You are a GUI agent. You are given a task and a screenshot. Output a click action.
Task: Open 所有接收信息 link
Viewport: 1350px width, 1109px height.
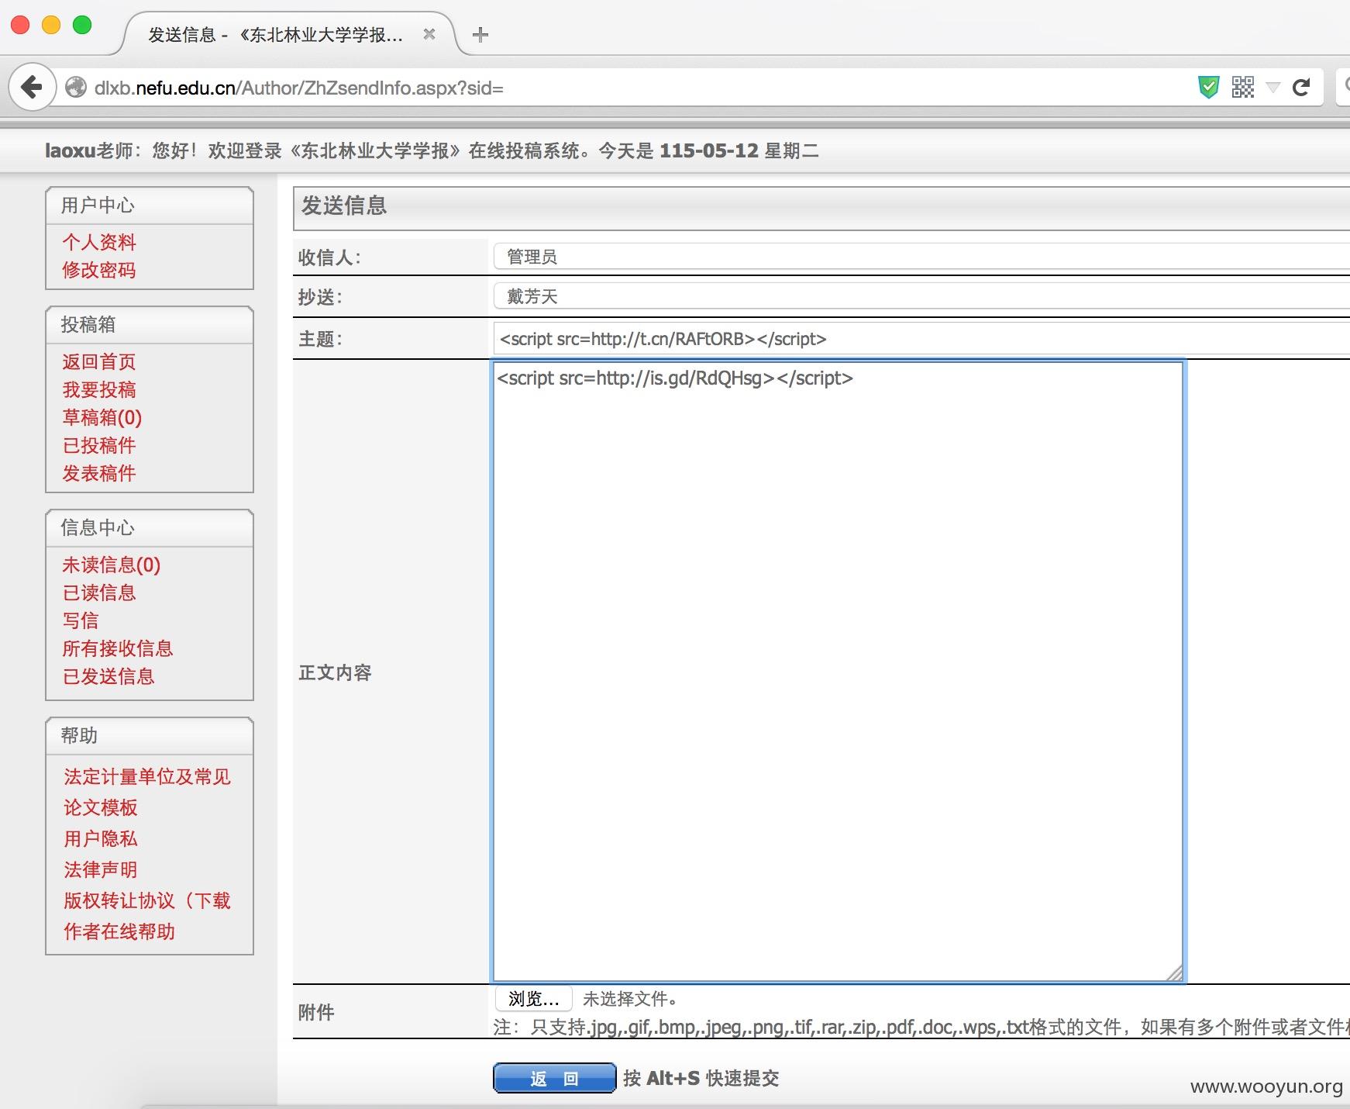click(118, 648)
